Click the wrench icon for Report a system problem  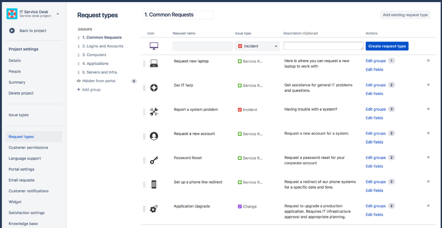(154, 112)
